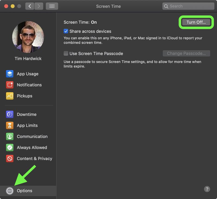Select Options at bottom of sidebar
This screenshot has height=199, width=217.
point(25,191)
